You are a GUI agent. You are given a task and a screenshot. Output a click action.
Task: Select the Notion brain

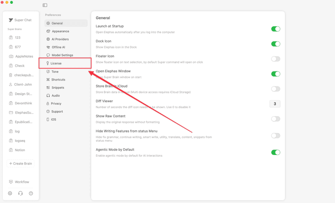(19, 150)
